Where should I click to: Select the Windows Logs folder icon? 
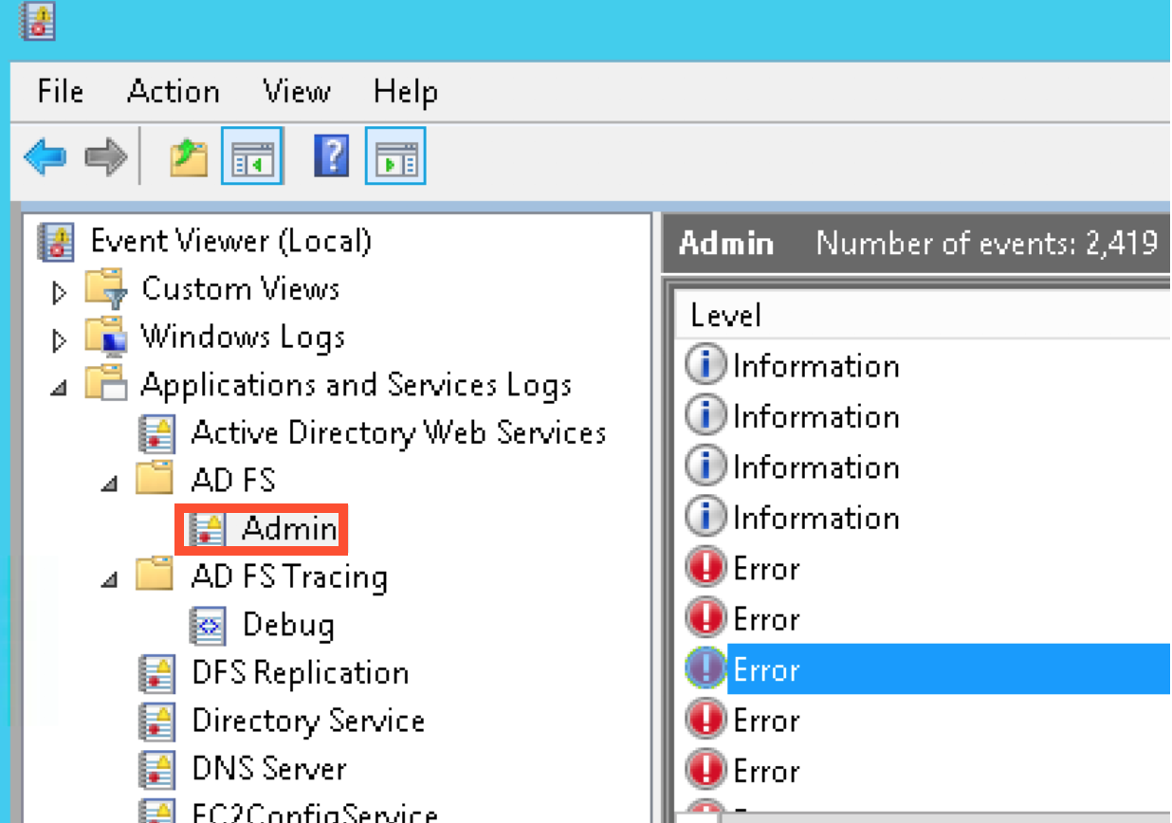click(x=105, y=338)
